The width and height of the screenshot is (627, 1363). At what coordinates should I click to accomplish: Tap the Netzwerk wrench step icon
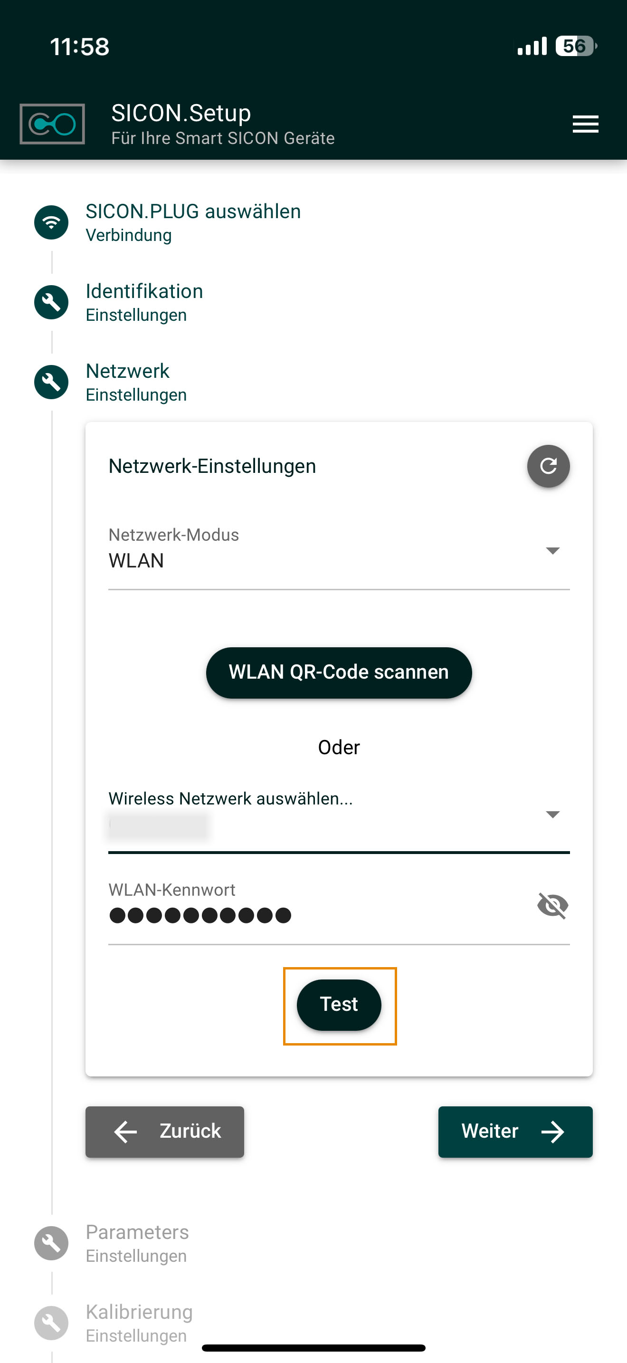pyautogui.click(x=51, y=382)
